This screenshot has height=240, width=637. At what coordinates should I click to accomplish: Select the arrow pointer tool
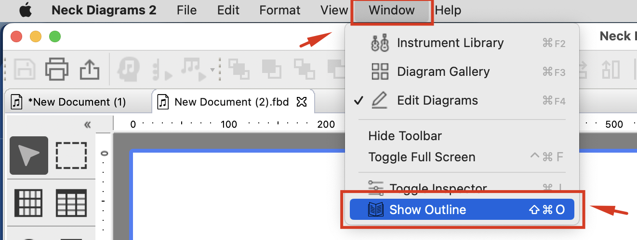point(29,155)
